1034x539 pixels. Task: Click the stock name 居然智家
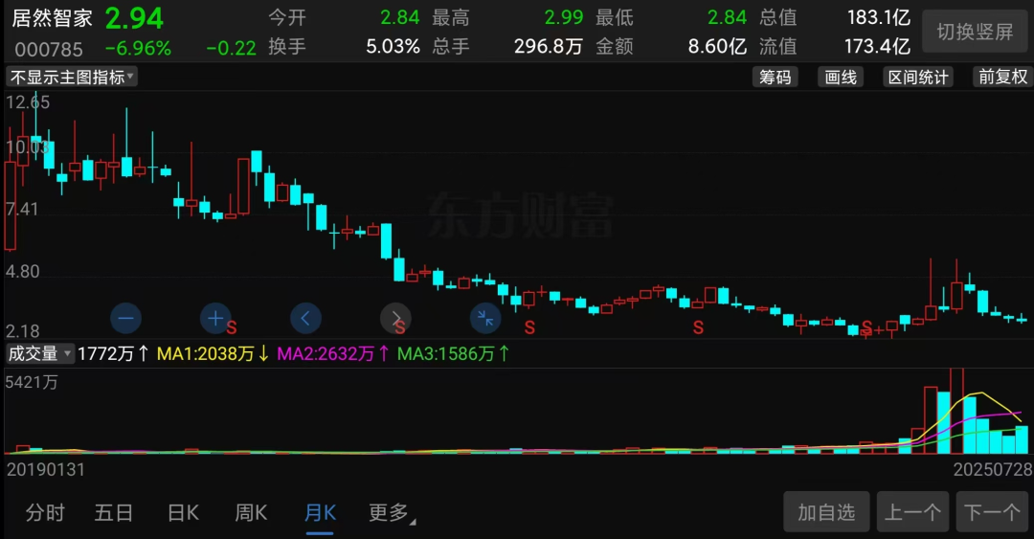pos(52,18)
